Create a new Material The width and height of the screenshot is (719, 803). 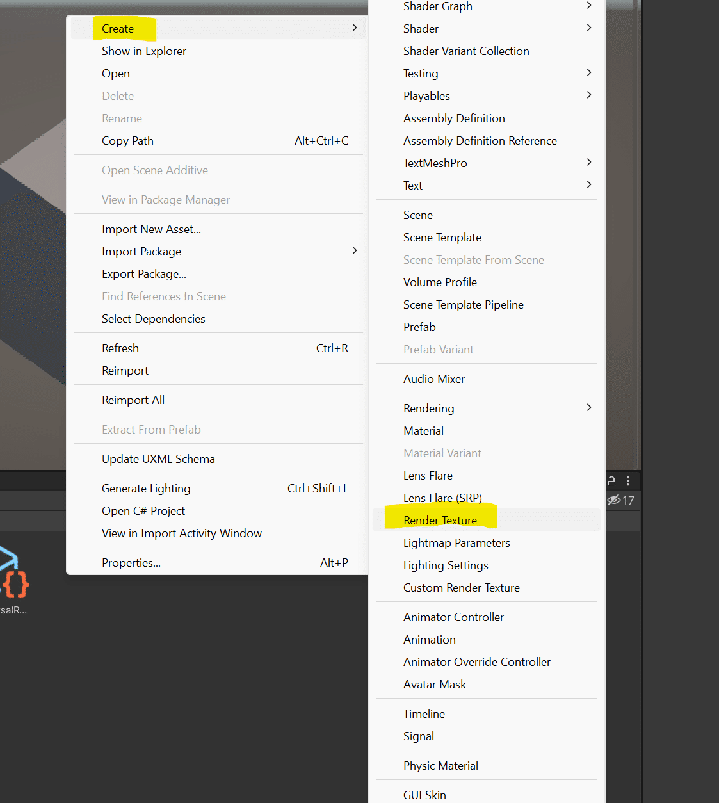pyautogui.click(x=487, y=431)
